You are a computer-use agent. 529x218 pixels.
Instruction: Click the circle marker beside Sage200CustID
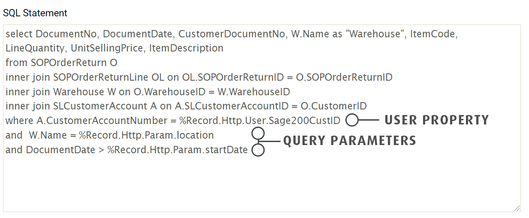pos(352,121)
